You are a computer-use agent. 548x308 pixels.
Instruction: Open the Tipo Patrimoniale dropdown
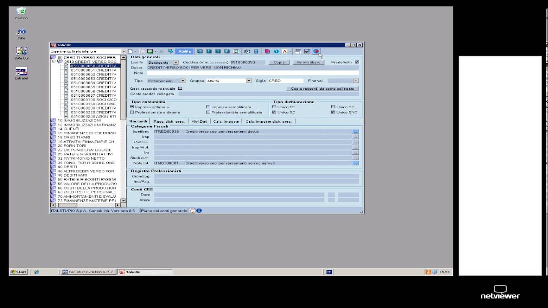183,81
